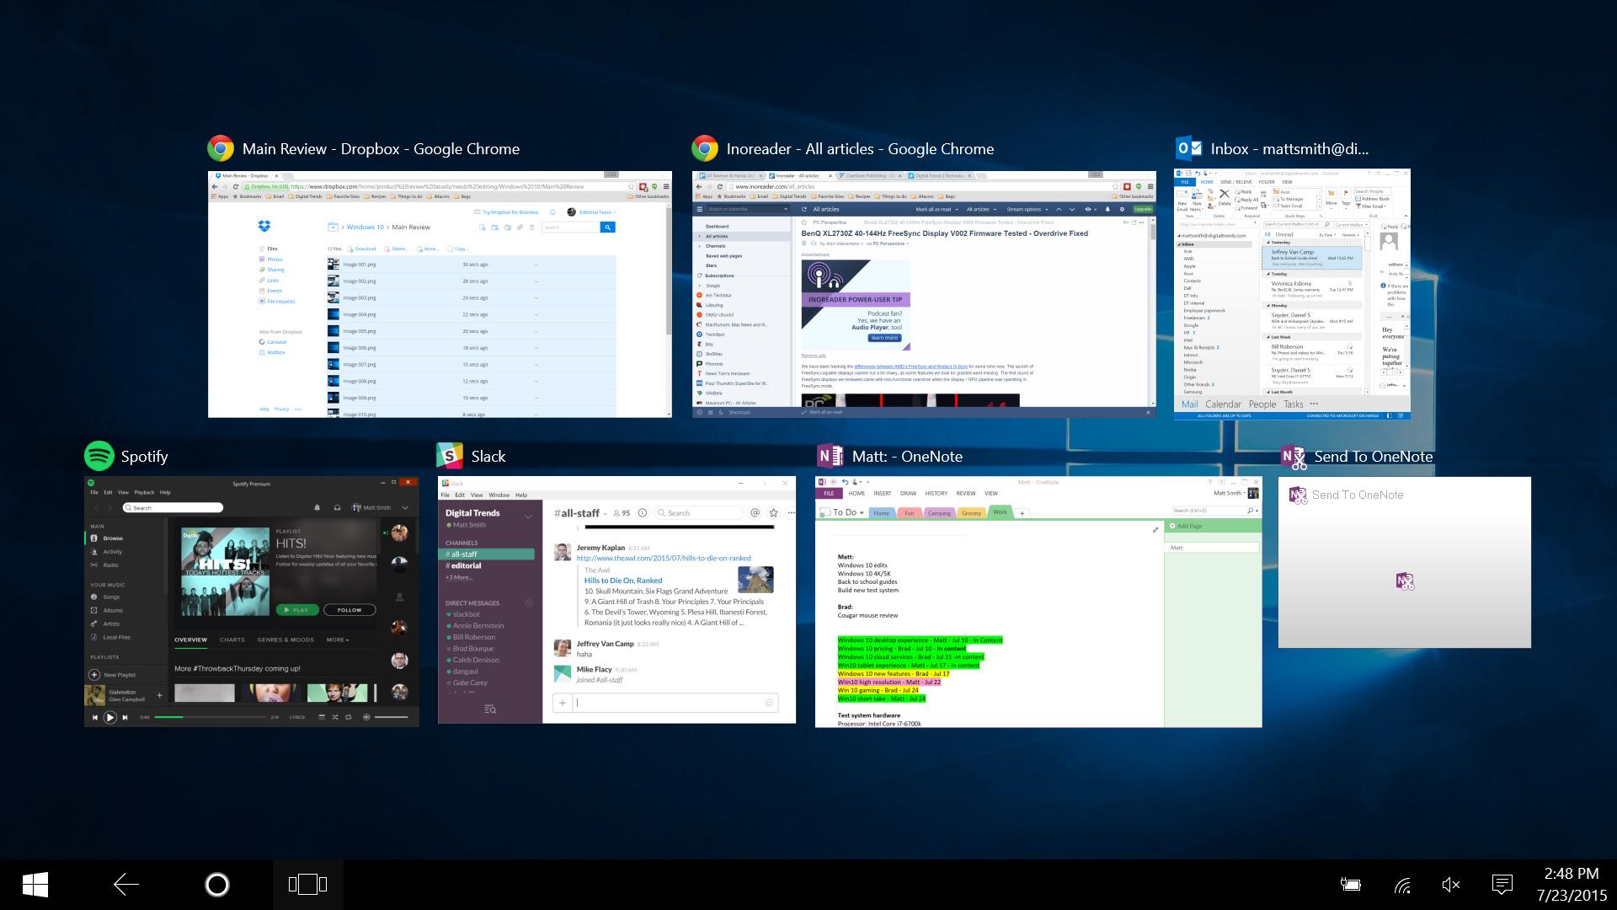Click the Slack emoji icon in message box

coord(769,703)
